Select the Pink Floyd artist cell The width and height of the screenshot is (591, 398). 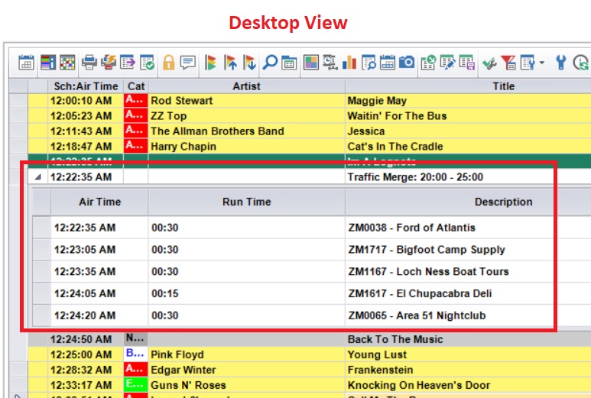tap(246, 354)
